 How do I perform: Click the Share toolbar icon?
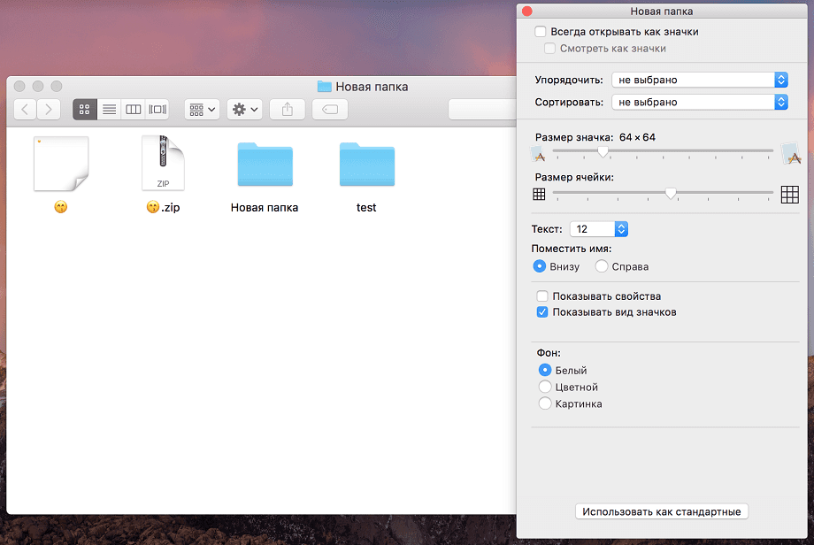pos(287,110)
